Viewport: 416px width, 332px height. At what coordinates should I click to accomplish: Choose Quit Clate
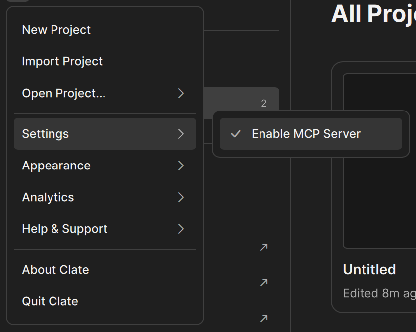click(x=105, y=301)
